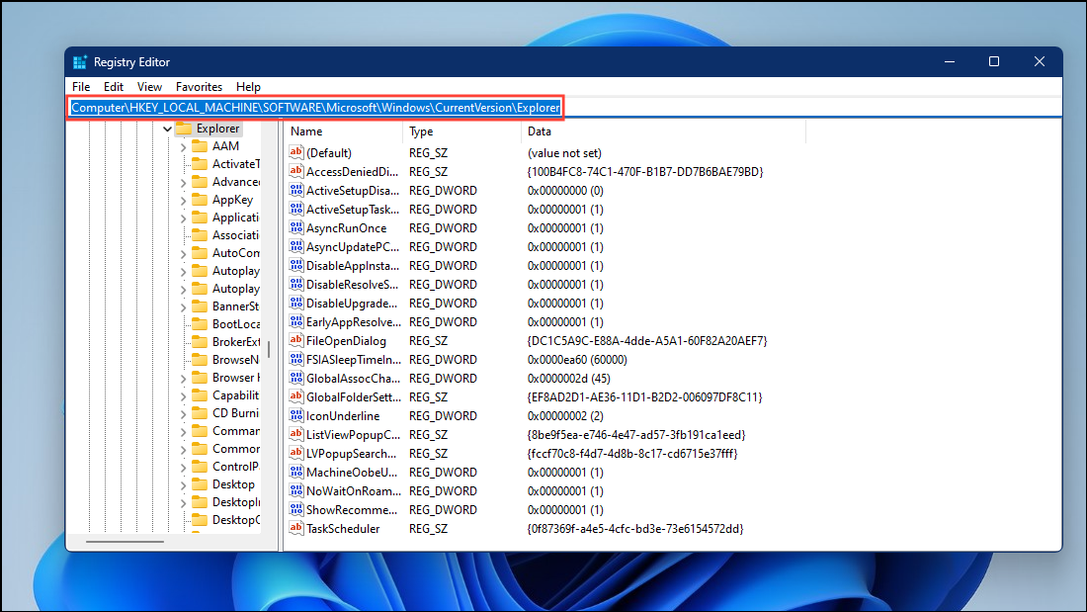Expand the Autoplay key chevron
The height and width of the screenshot is (612, 1087).
pos(184,270)
